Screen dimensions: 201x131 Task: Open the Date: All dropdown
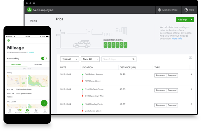point(90,59)
